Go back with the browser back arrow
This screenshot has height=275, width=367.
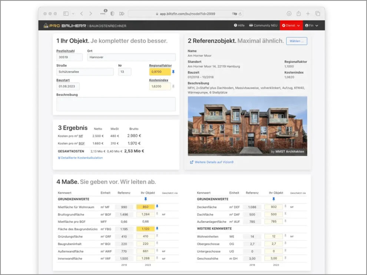click(x=82, y=14)
